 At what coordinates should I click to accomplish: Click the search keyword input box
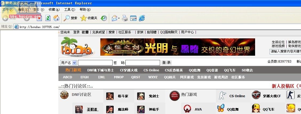(285, 51)
